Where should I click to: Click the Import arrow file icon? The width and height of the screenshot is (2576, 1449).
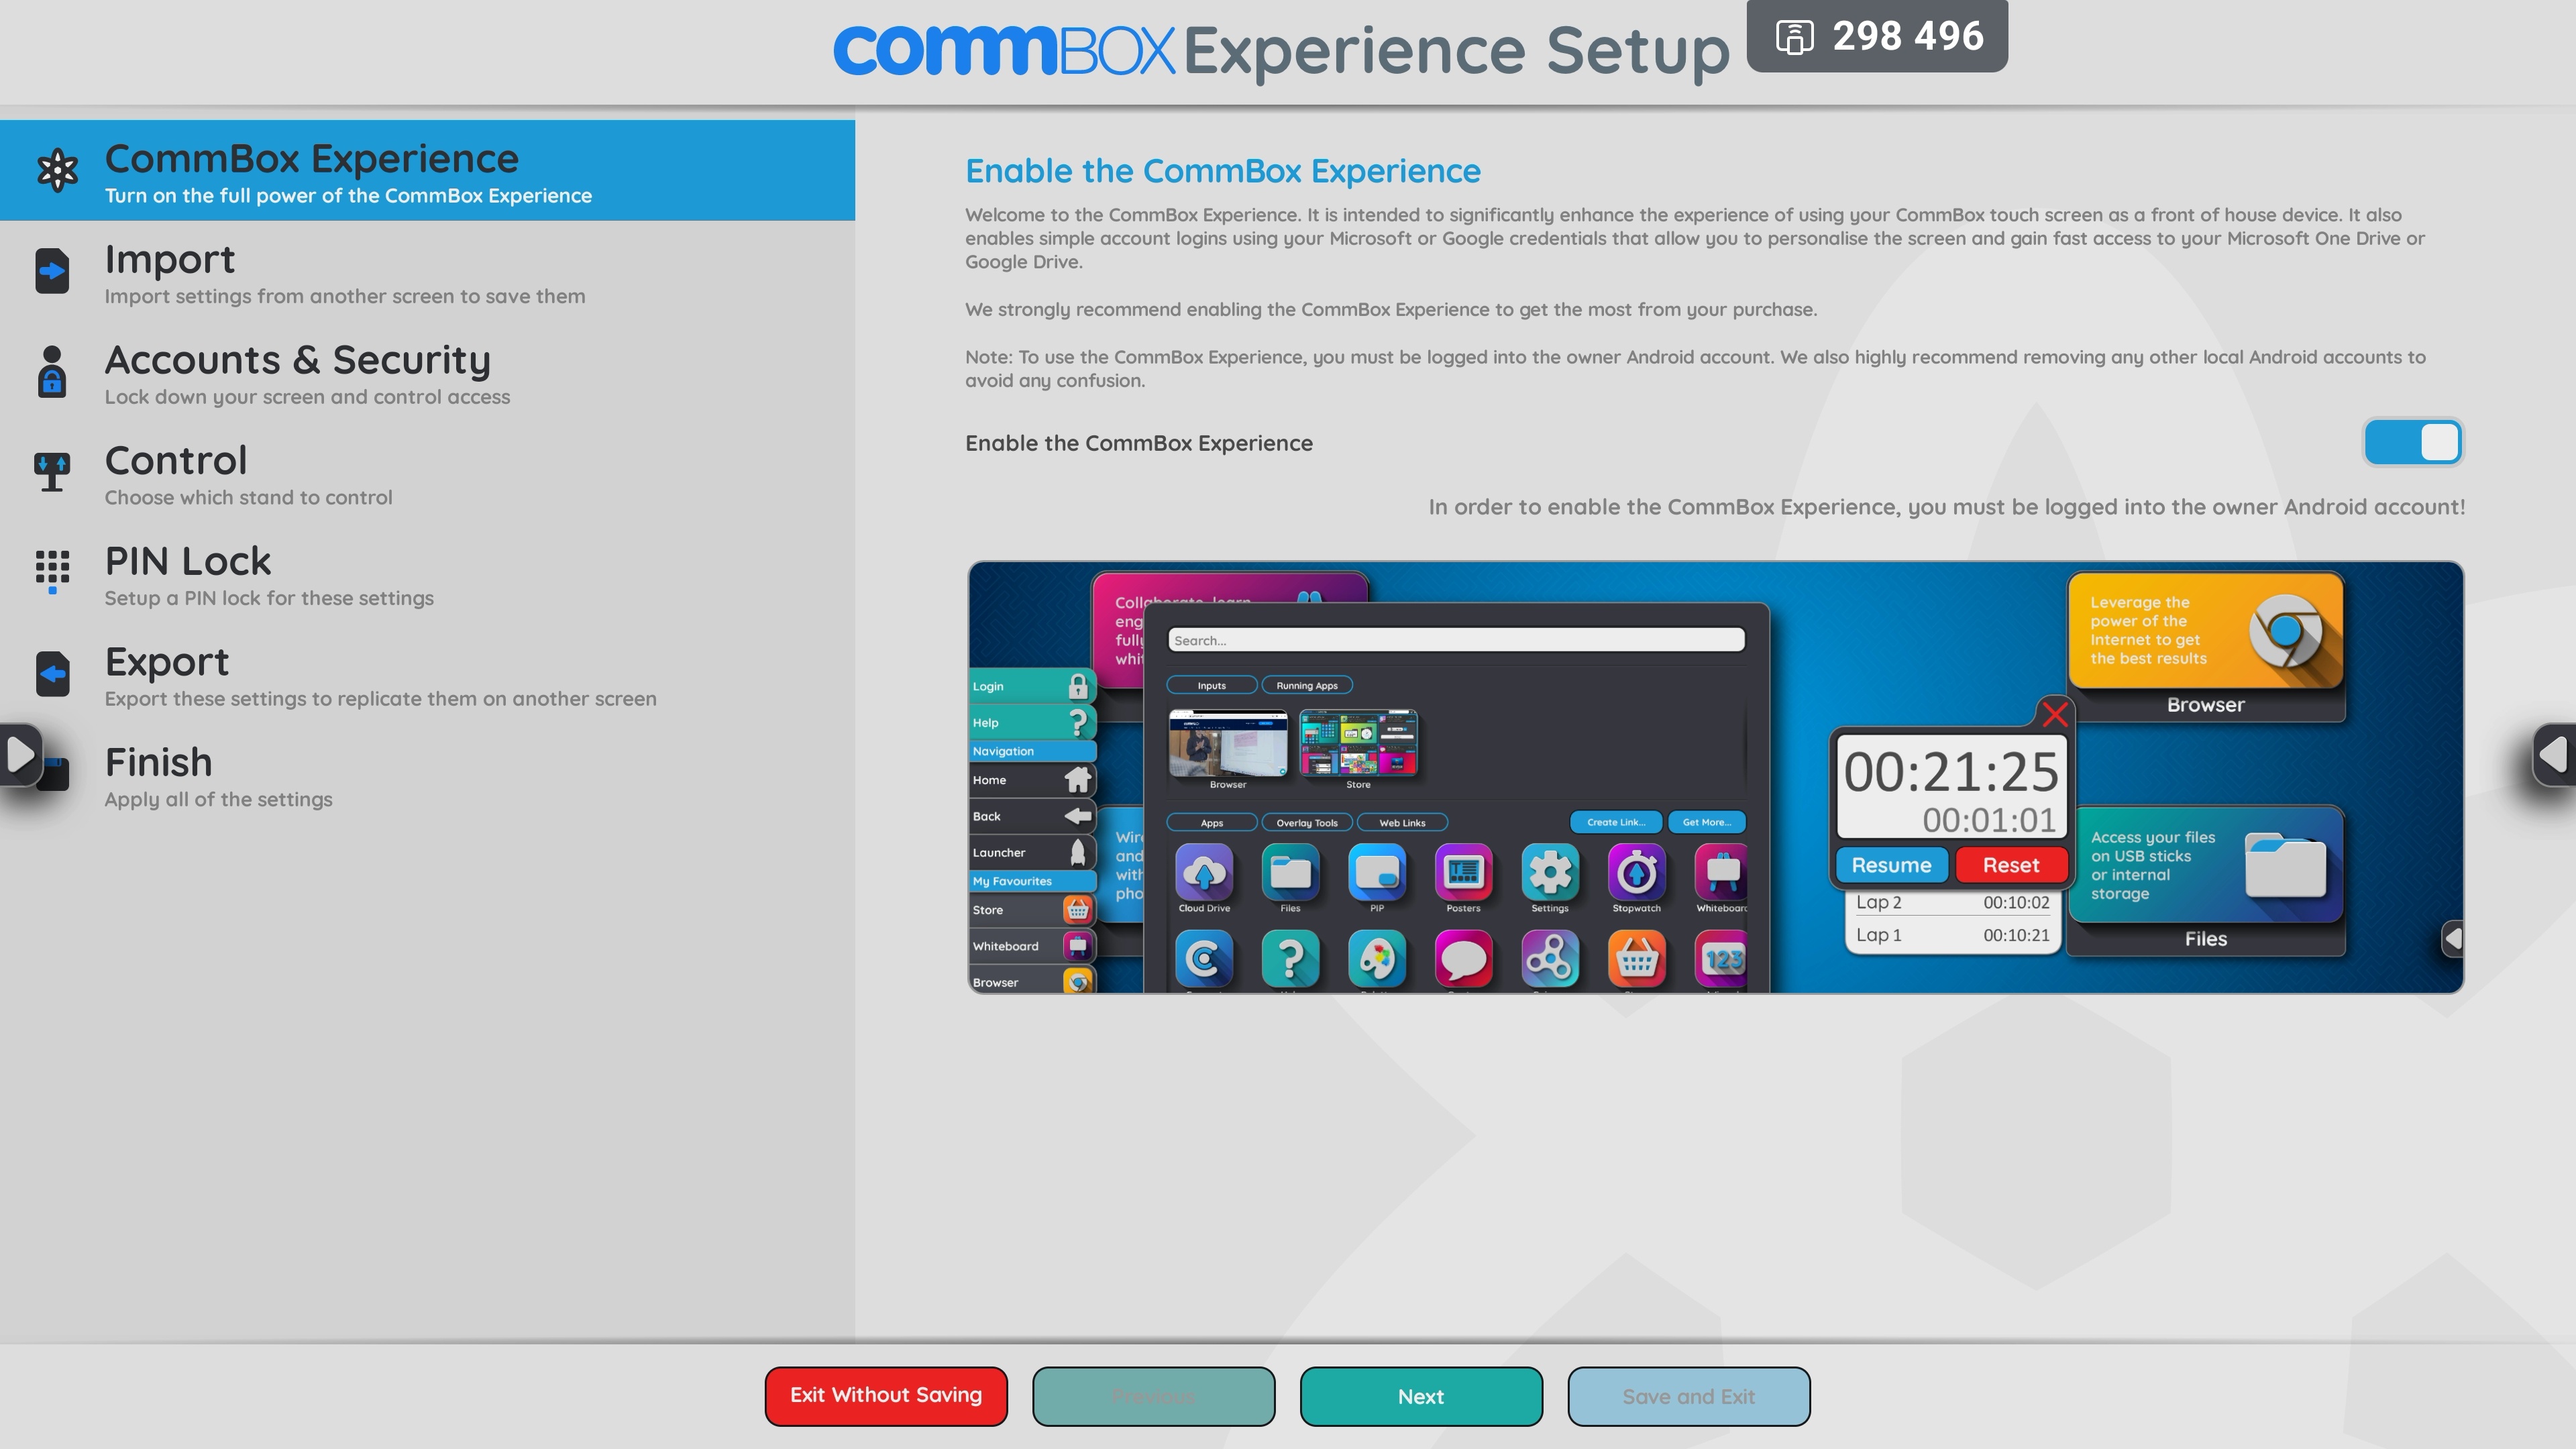click(52, 271)
